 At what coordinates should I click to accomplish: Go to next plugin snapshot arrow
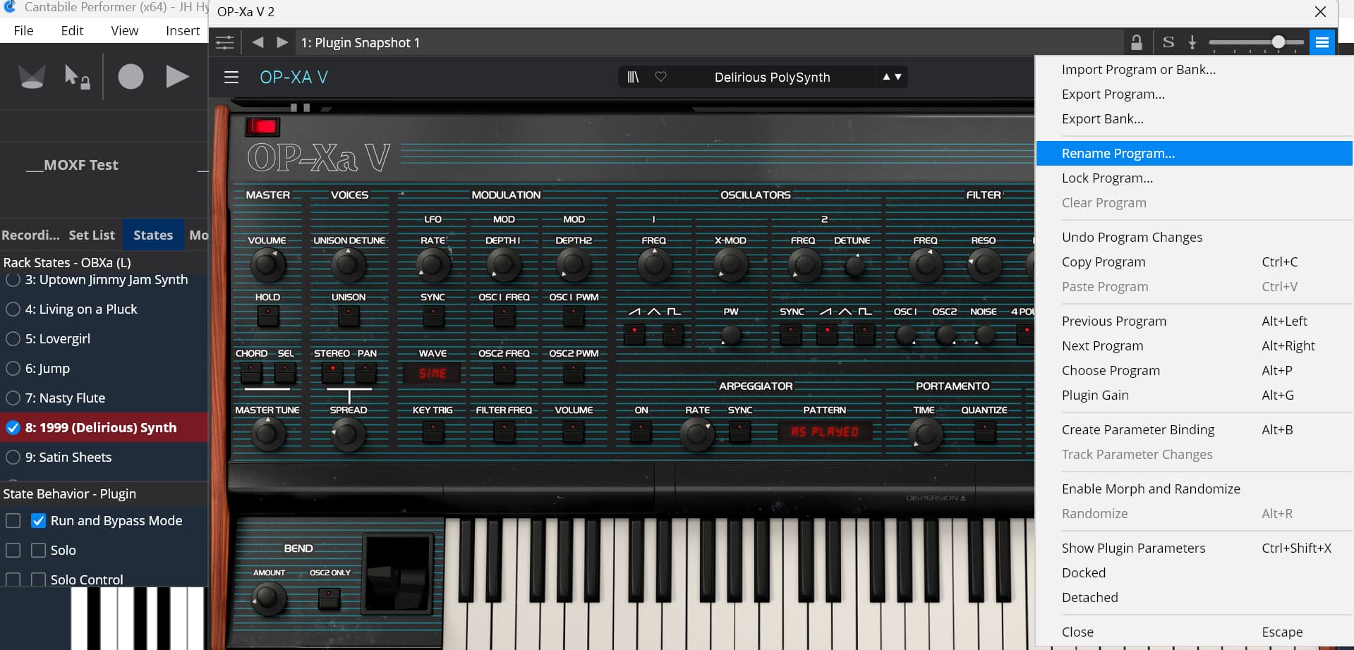coord(282,42)
